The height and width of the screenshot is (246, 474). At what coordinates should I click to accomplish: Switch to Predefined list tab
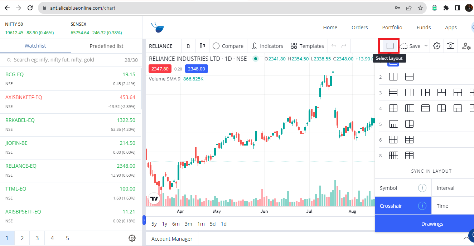tap(106, 46)
